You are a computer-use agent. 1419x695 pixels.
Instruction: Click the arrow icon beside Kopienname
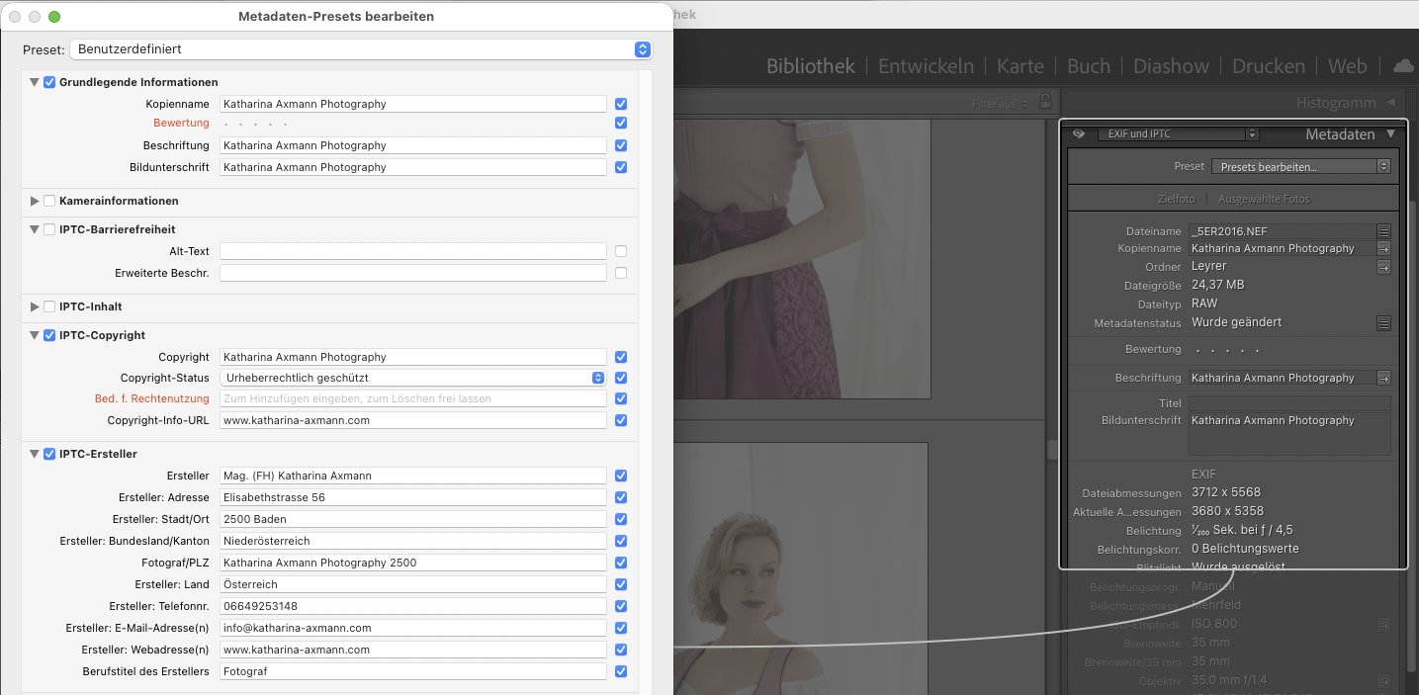pos(1383,249)
